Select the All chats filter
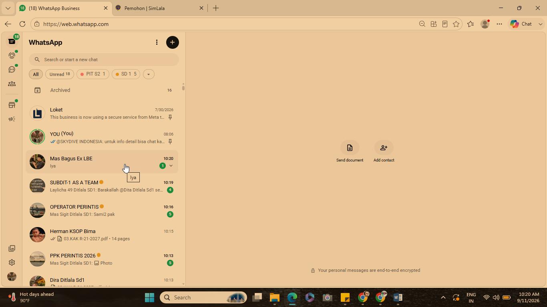 (36, 74)
